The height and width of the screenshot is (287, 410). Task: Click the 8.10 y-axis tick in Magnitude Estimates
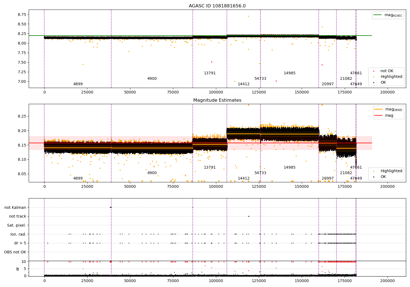[22, 160]
